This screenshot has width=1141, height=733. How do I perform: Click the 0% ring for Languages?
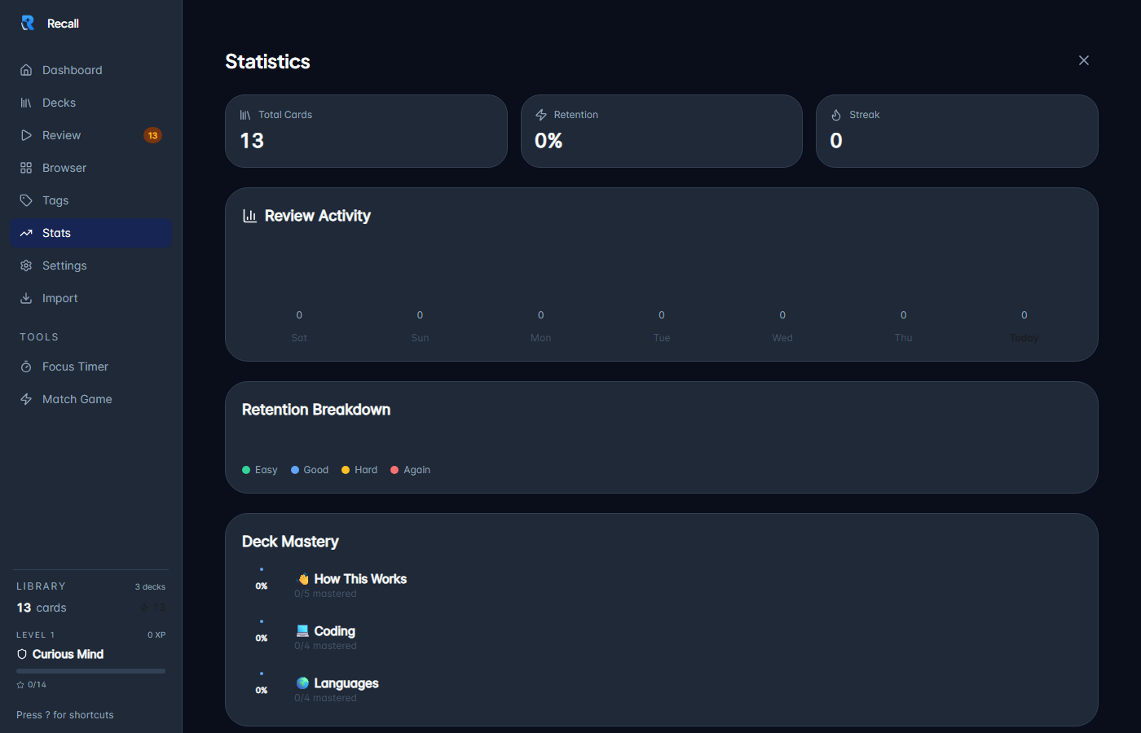pos(262,690)
